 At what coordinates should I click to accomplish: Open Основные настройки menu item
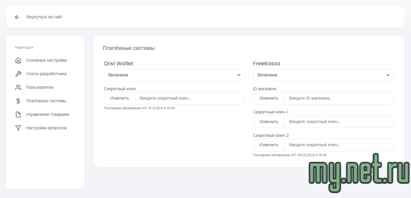(x=46, y=60)
